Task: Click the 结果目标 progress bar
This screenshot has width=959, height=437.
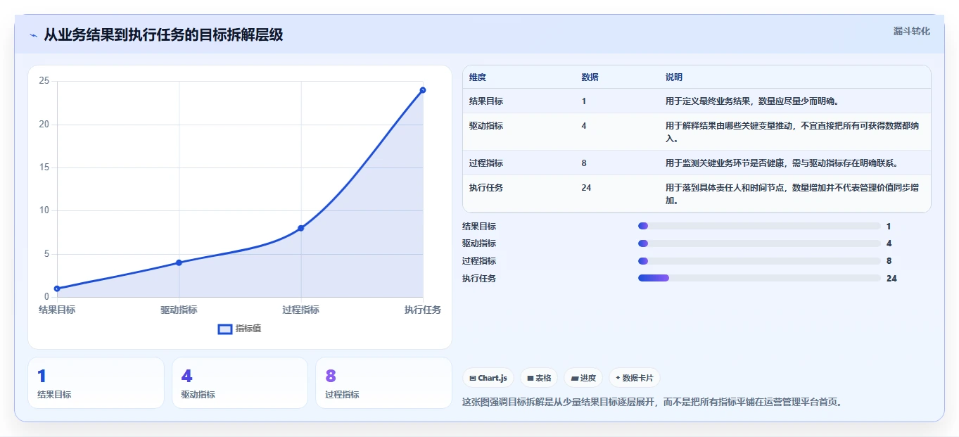Action: (x=759, y=226)
